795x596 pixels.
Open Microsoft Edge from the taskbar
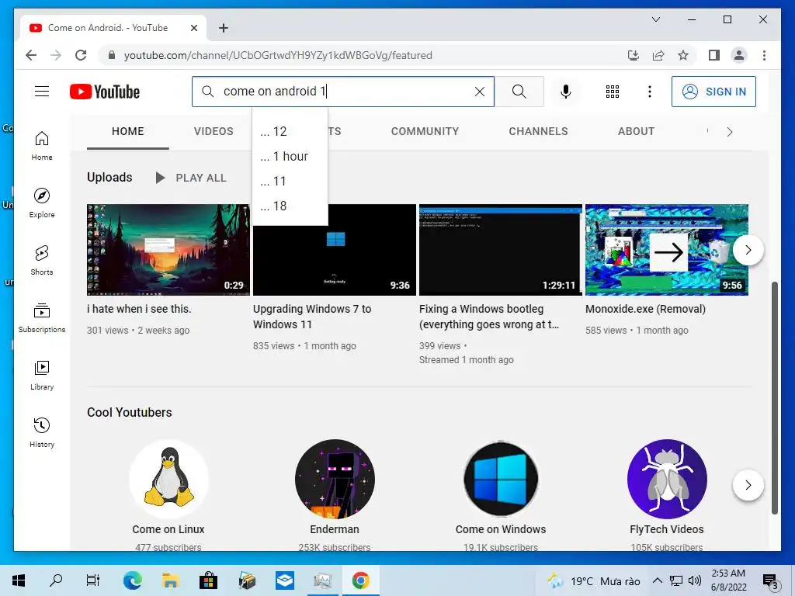coord(132,580)
